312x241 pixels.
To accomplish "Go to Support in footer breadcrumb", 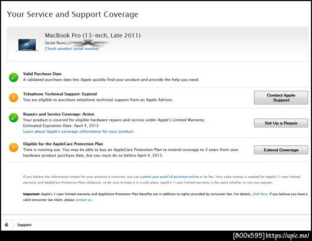I will [24, 225].
